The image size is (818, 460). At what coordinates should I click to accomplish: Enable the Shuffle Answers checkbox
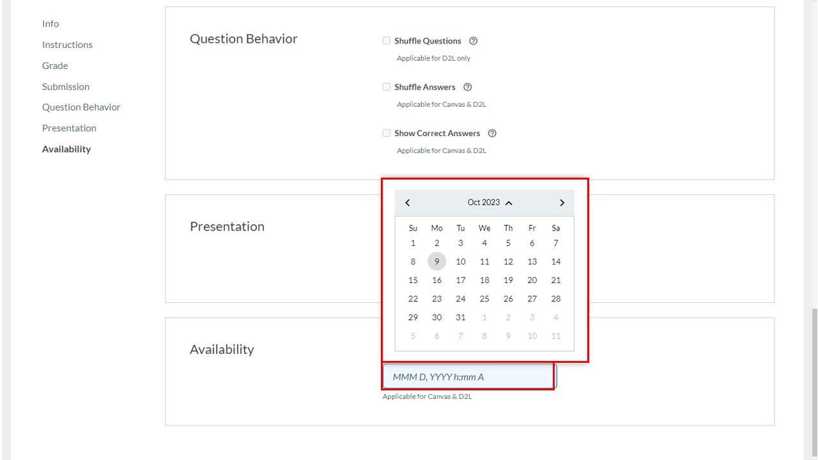pos(387,87)
